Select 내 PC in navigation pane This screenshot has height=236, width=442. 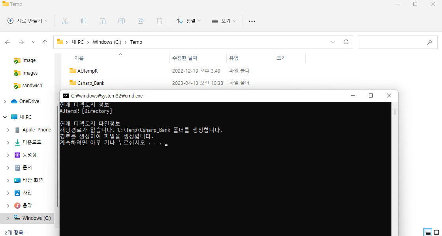point(21,117)
